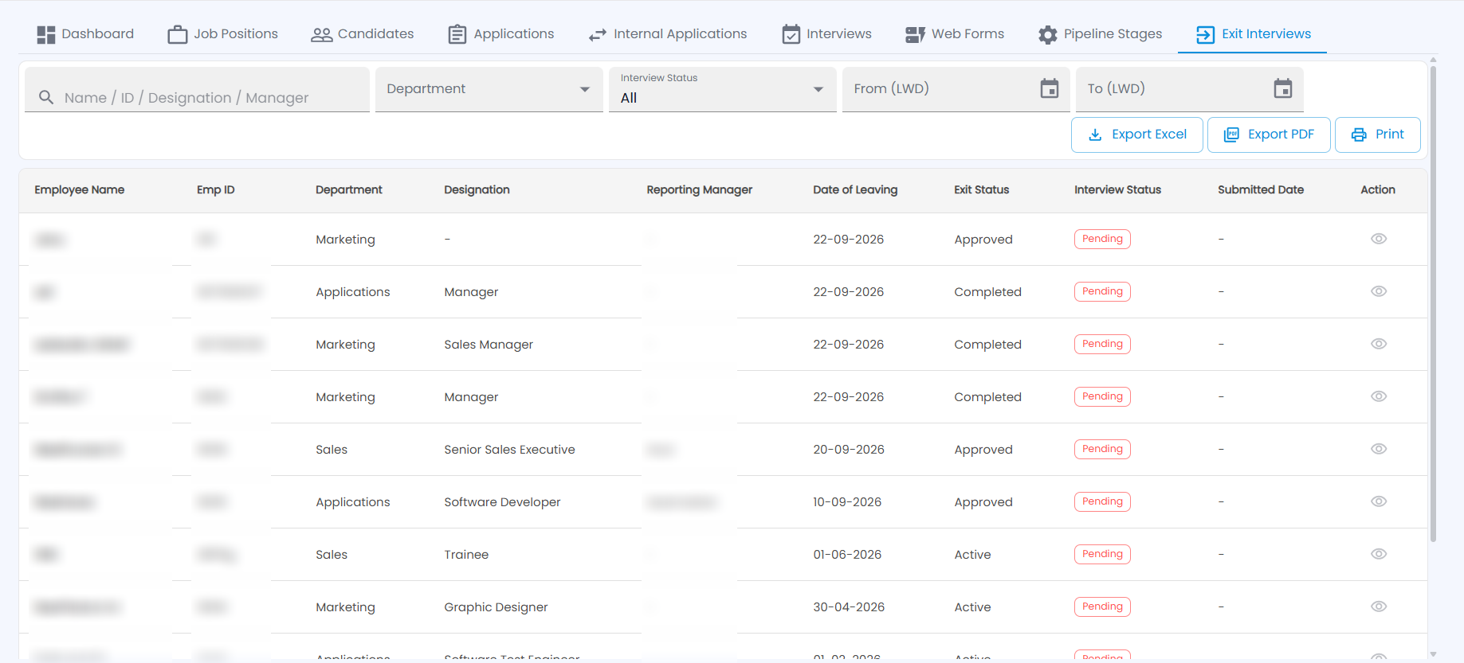Screen dimensions: 1464x663
Task: Focus the Name / ID / Designation search field
Action: tap(197, 89)
